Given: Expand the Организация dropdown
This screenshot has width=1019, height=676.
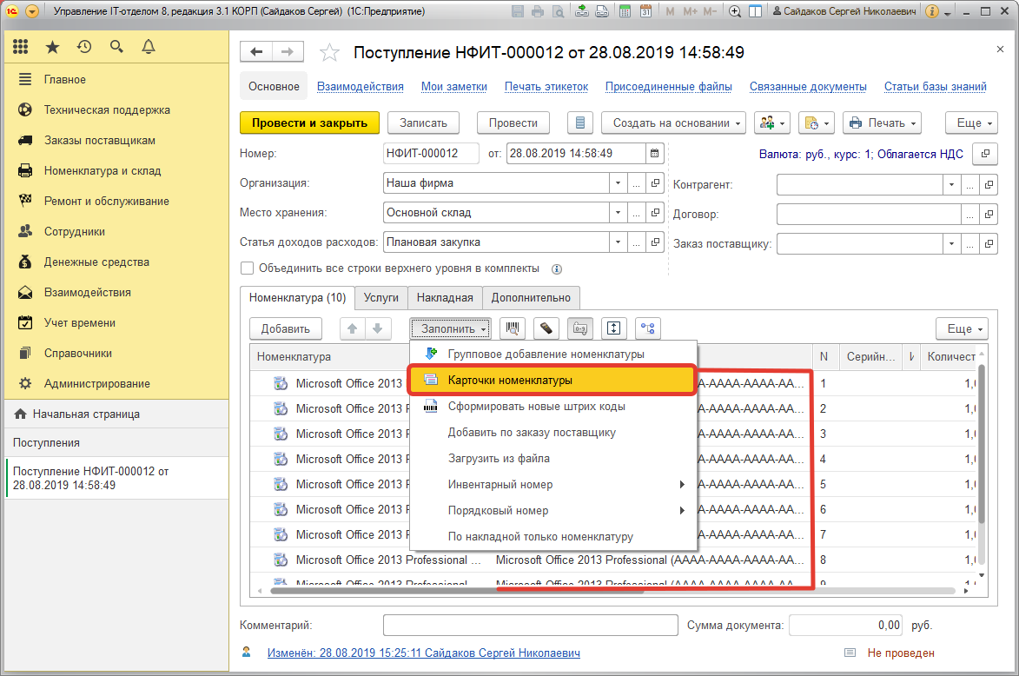Looking at the screenshot, I should 618,183.
